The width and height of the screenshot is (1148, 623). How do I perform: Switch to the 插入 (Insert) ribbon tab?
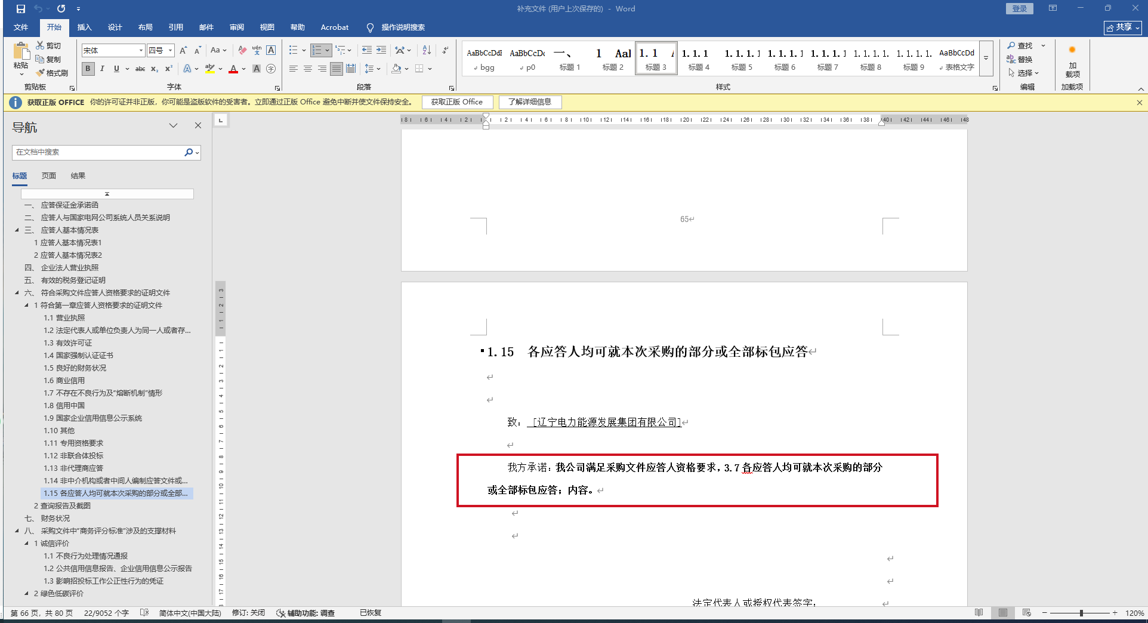click(85, 27)
